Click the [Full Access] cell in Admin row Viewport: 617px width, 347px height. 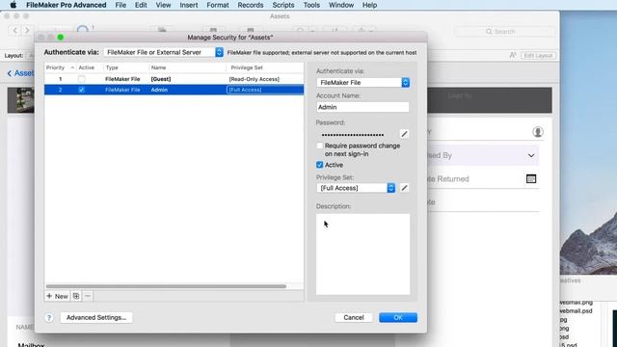click(265, 90)
